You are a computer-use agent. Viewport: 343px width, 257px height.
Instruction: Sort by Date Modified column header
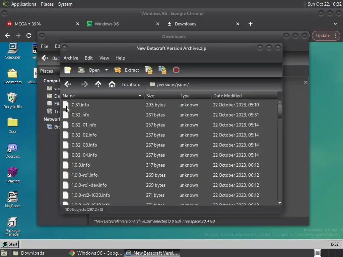pos(244,96)
